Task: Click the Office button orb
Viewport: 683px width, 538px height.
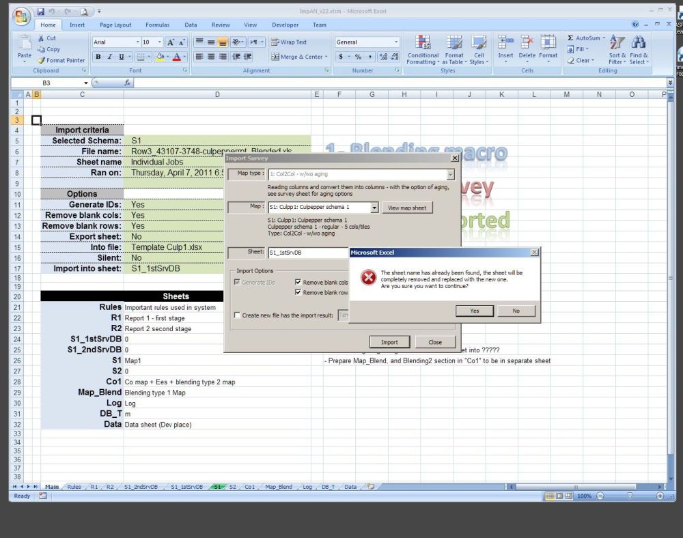Action: 22,15
